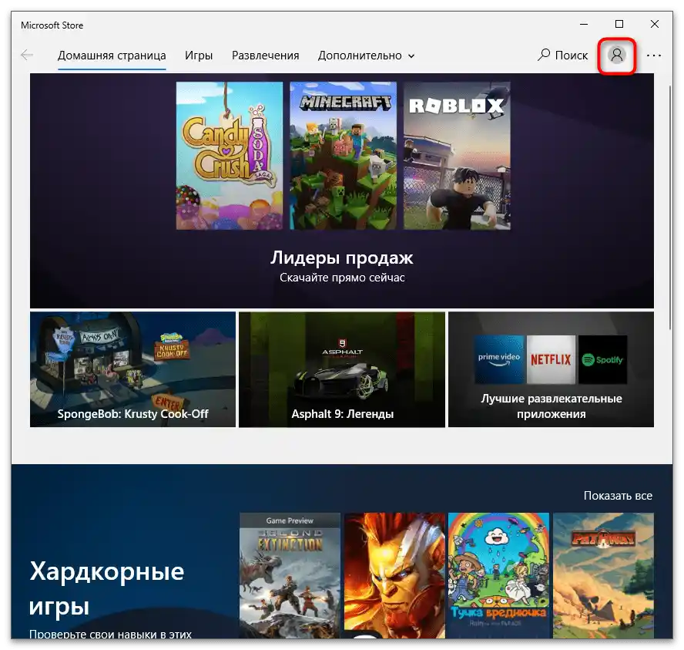Open the orange-haired warrior game cover
Viewport: 684px width, 650px height.
pyautogui.click(x=394, y=575)
